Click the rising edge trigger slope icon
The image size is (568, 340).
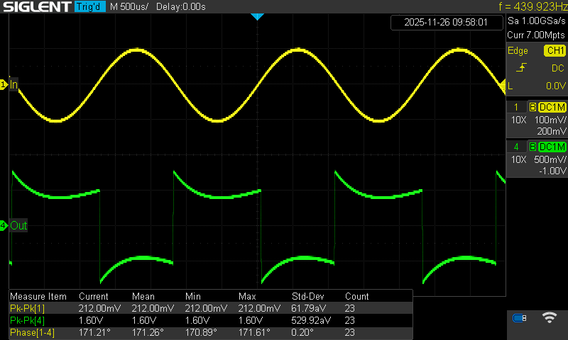pyautogui.click(x=523, y=68)
